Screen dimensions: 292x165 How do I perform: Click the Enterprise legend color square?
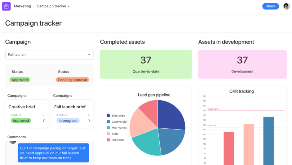tap(108, 115)
